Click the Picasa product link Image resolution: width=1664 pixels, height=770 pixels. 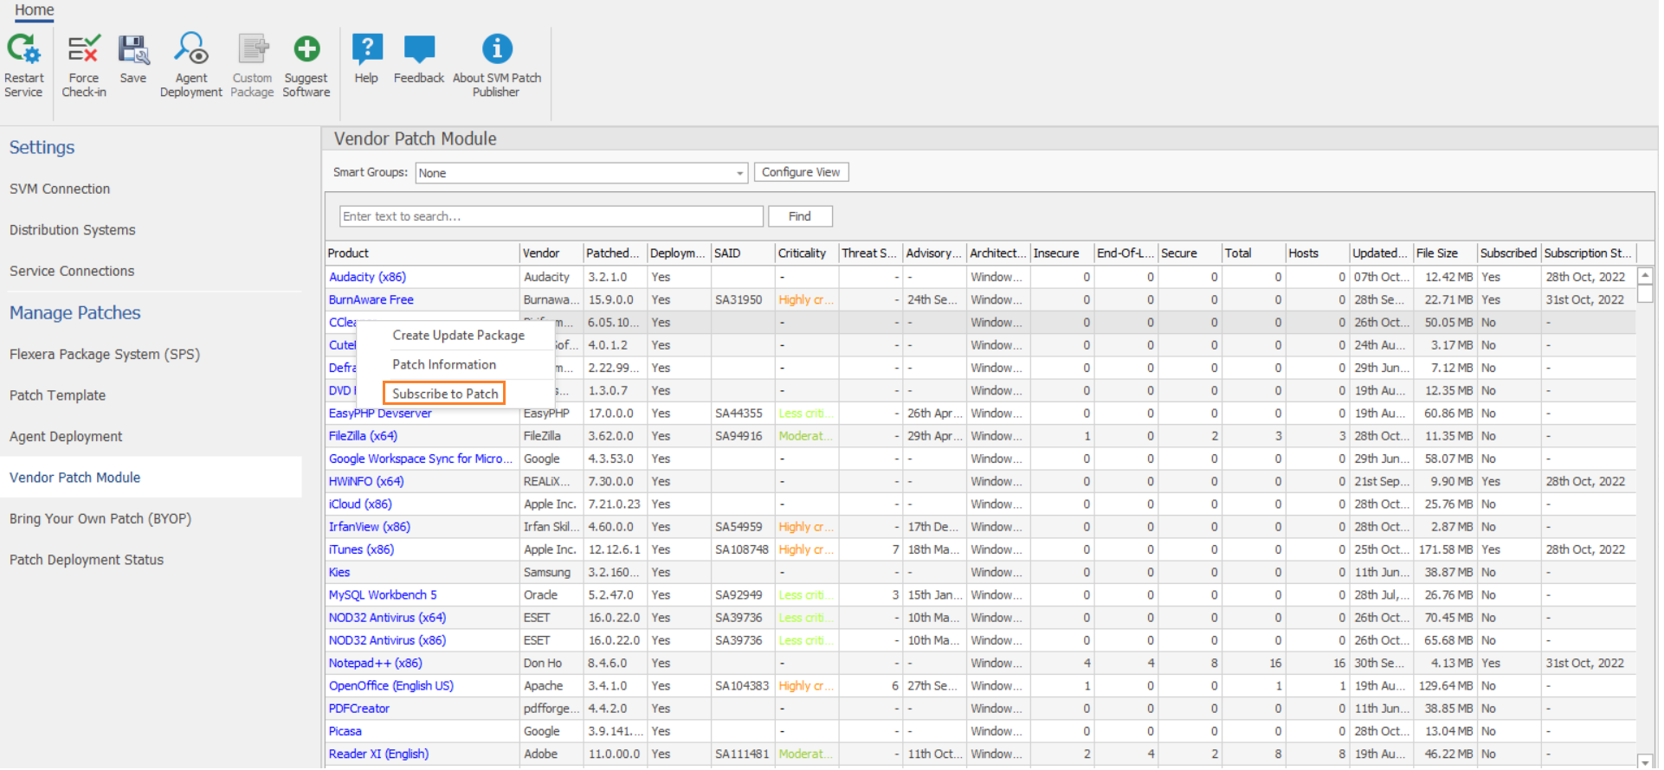345,732
